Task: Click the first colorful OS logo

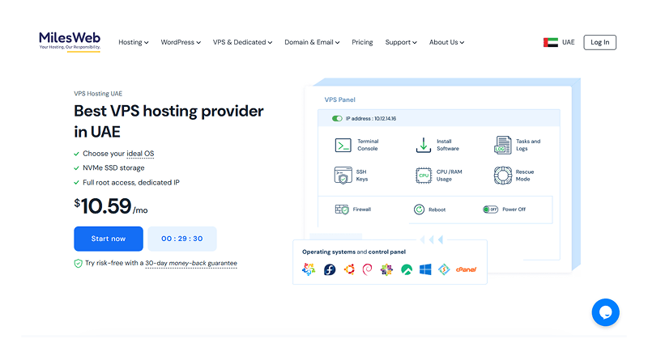Action: pyautogui.click(x=309, y=269)
